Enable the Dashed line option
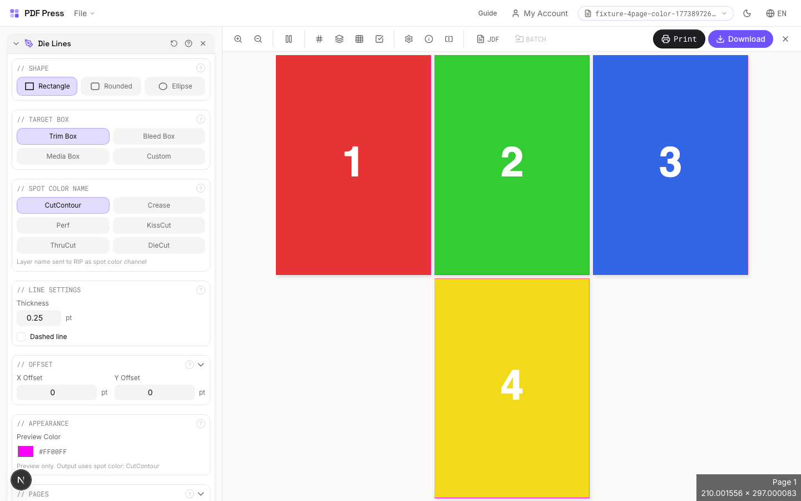Viewport: 801px width, 501px height. (x=21, y=336)
